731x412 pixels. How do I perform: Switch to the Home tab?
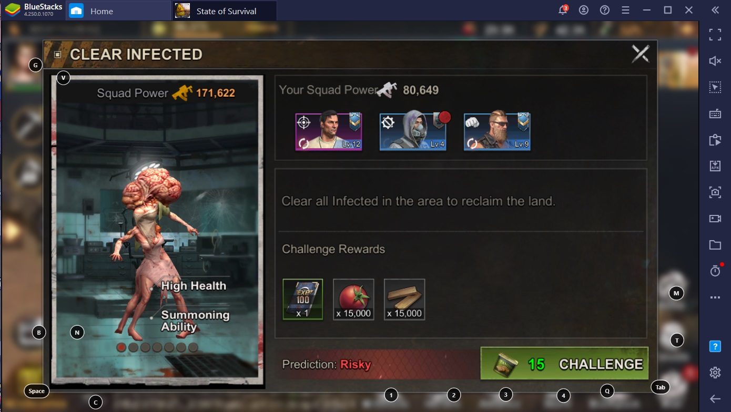[101, 11]
